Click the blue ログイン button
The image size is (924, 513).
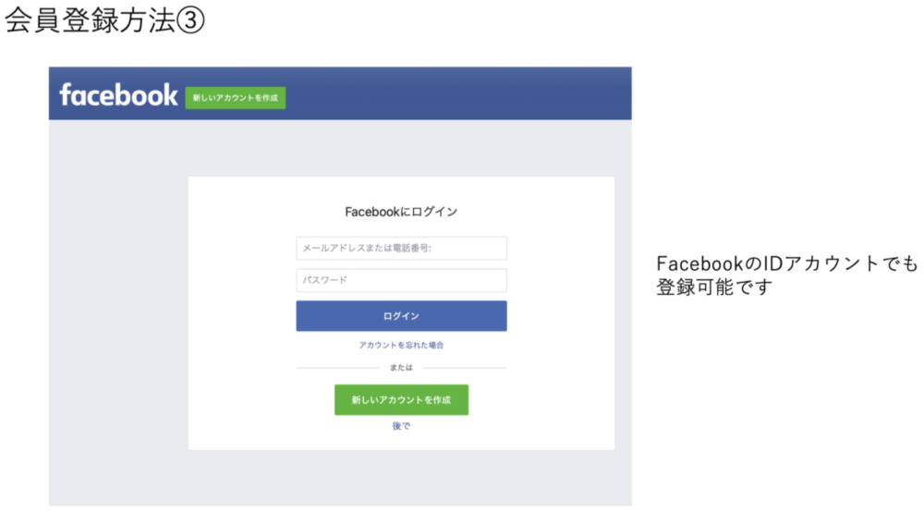[401, 316]
